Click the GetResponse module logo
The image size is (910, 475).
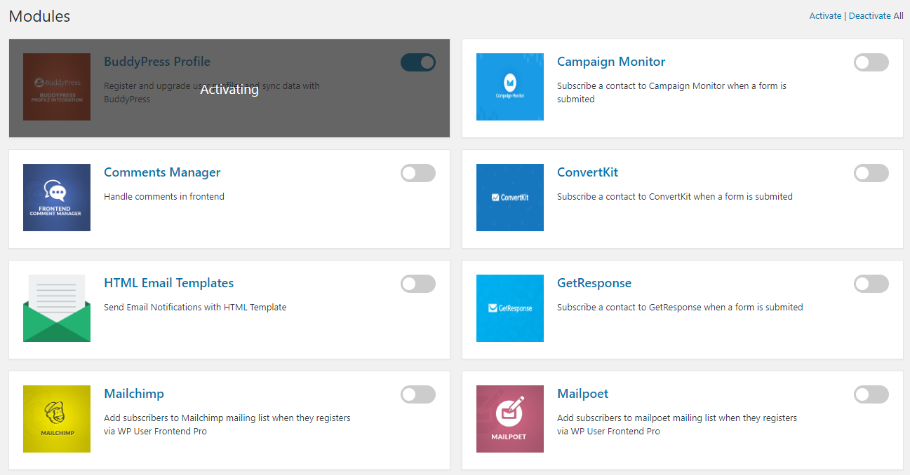510,308
